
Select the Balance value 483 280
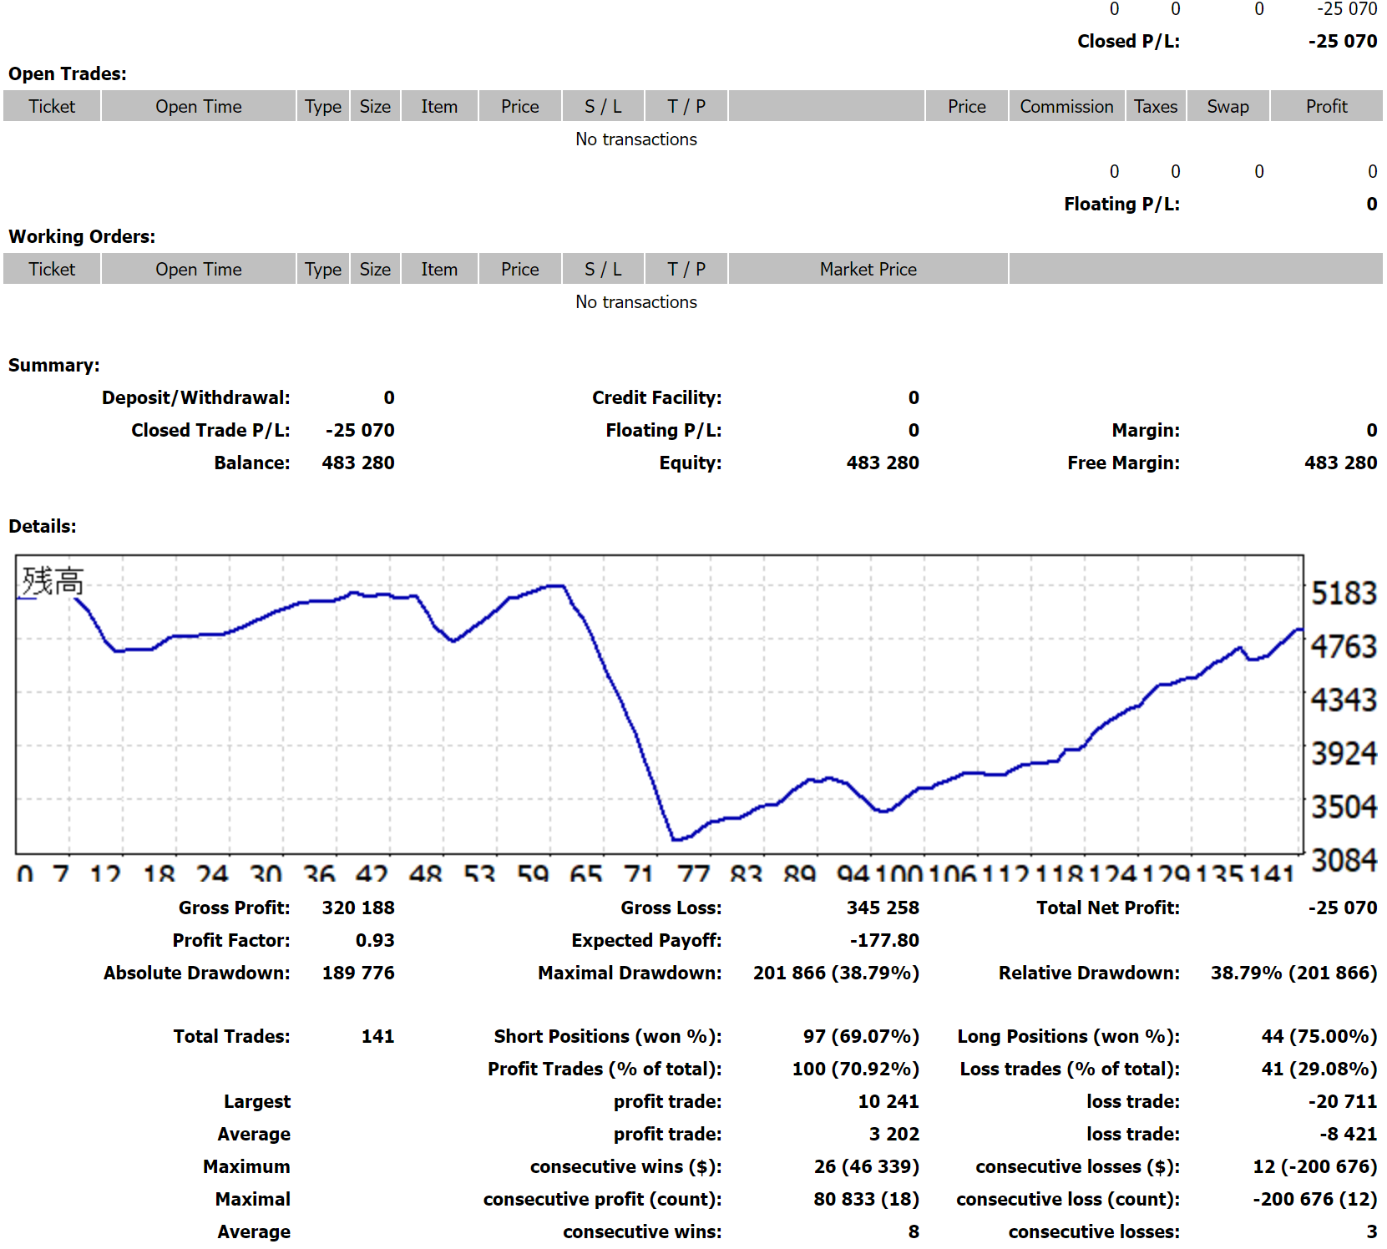tap(358, 463)
